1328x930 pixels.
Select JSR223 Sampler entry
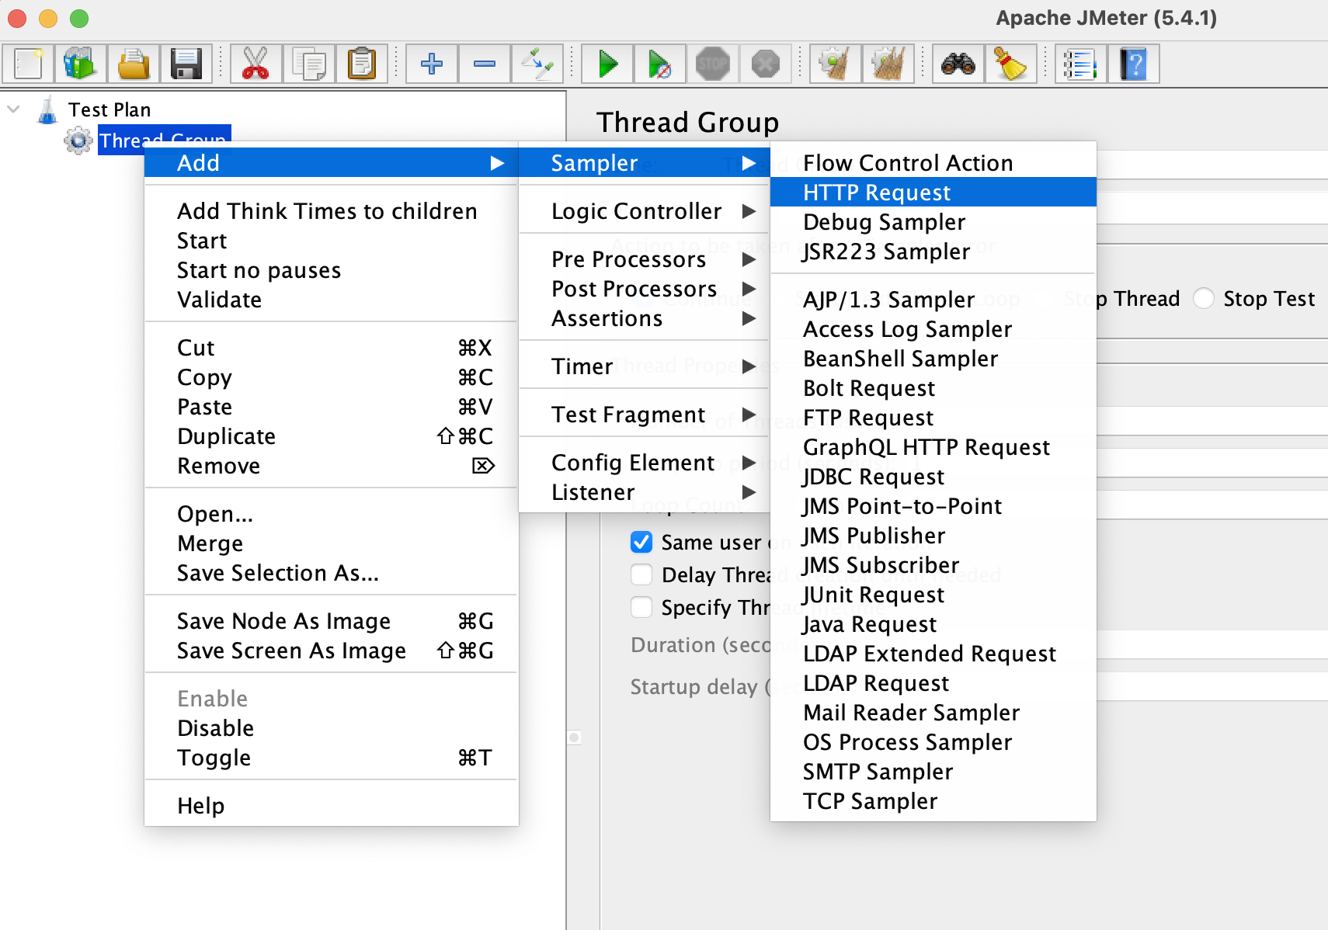933,252
